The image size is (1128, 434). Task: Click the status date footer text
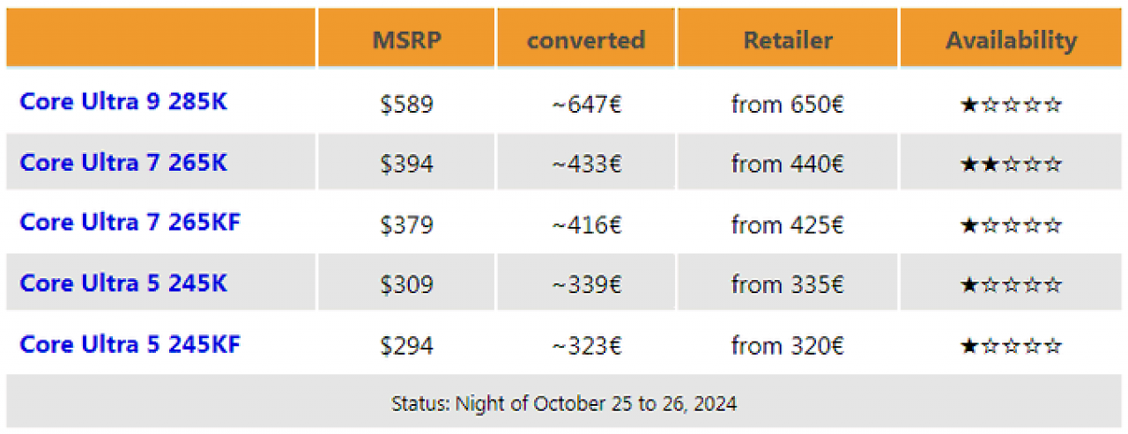pyautogui.click(x=564, y=404)
